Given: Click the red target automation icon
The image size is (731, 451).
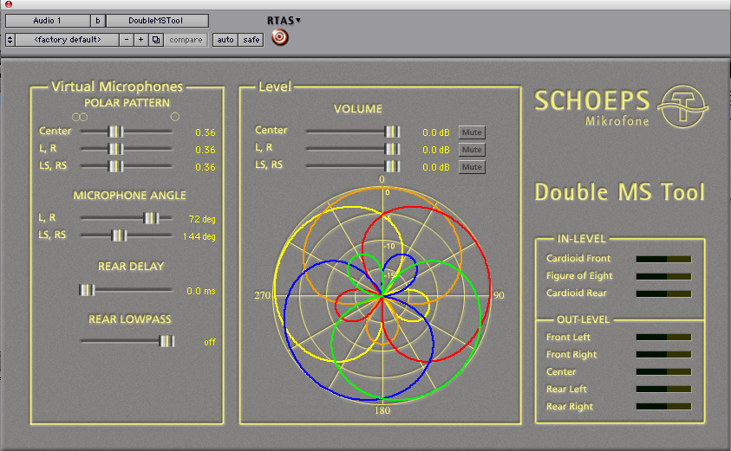Looking at the screenshot, I should pos(280,37).
